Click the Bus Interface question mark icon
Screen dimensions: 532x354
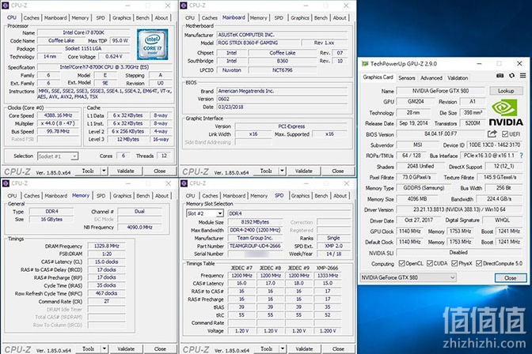522,156
